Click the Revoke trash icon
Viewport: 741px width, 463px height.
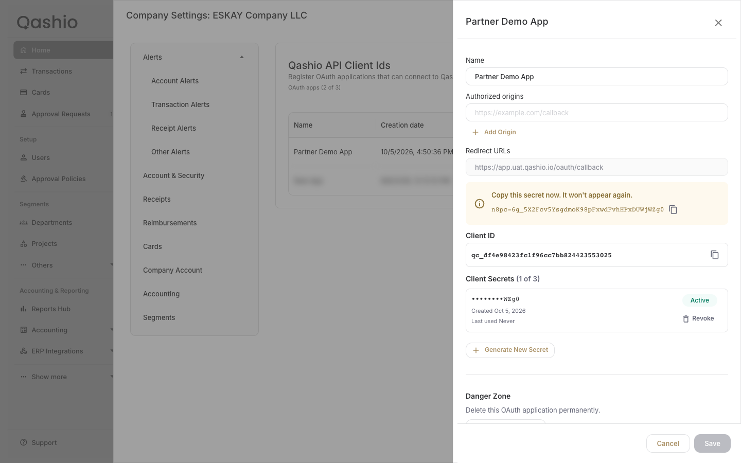click(686, 319)
